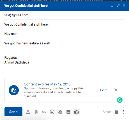Attach files using the paperclip icon

click(36, 112)
